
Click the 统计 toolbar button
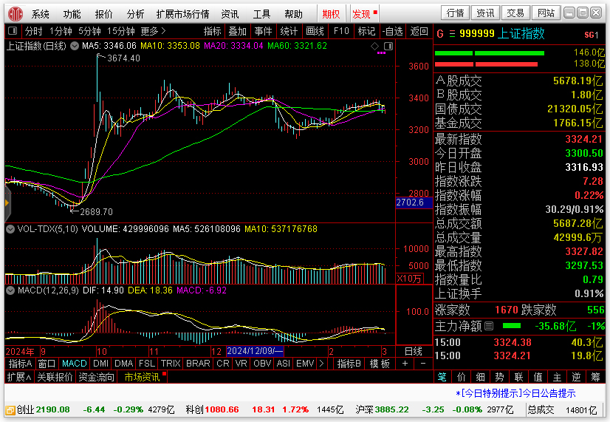click(x=289, y=31)
